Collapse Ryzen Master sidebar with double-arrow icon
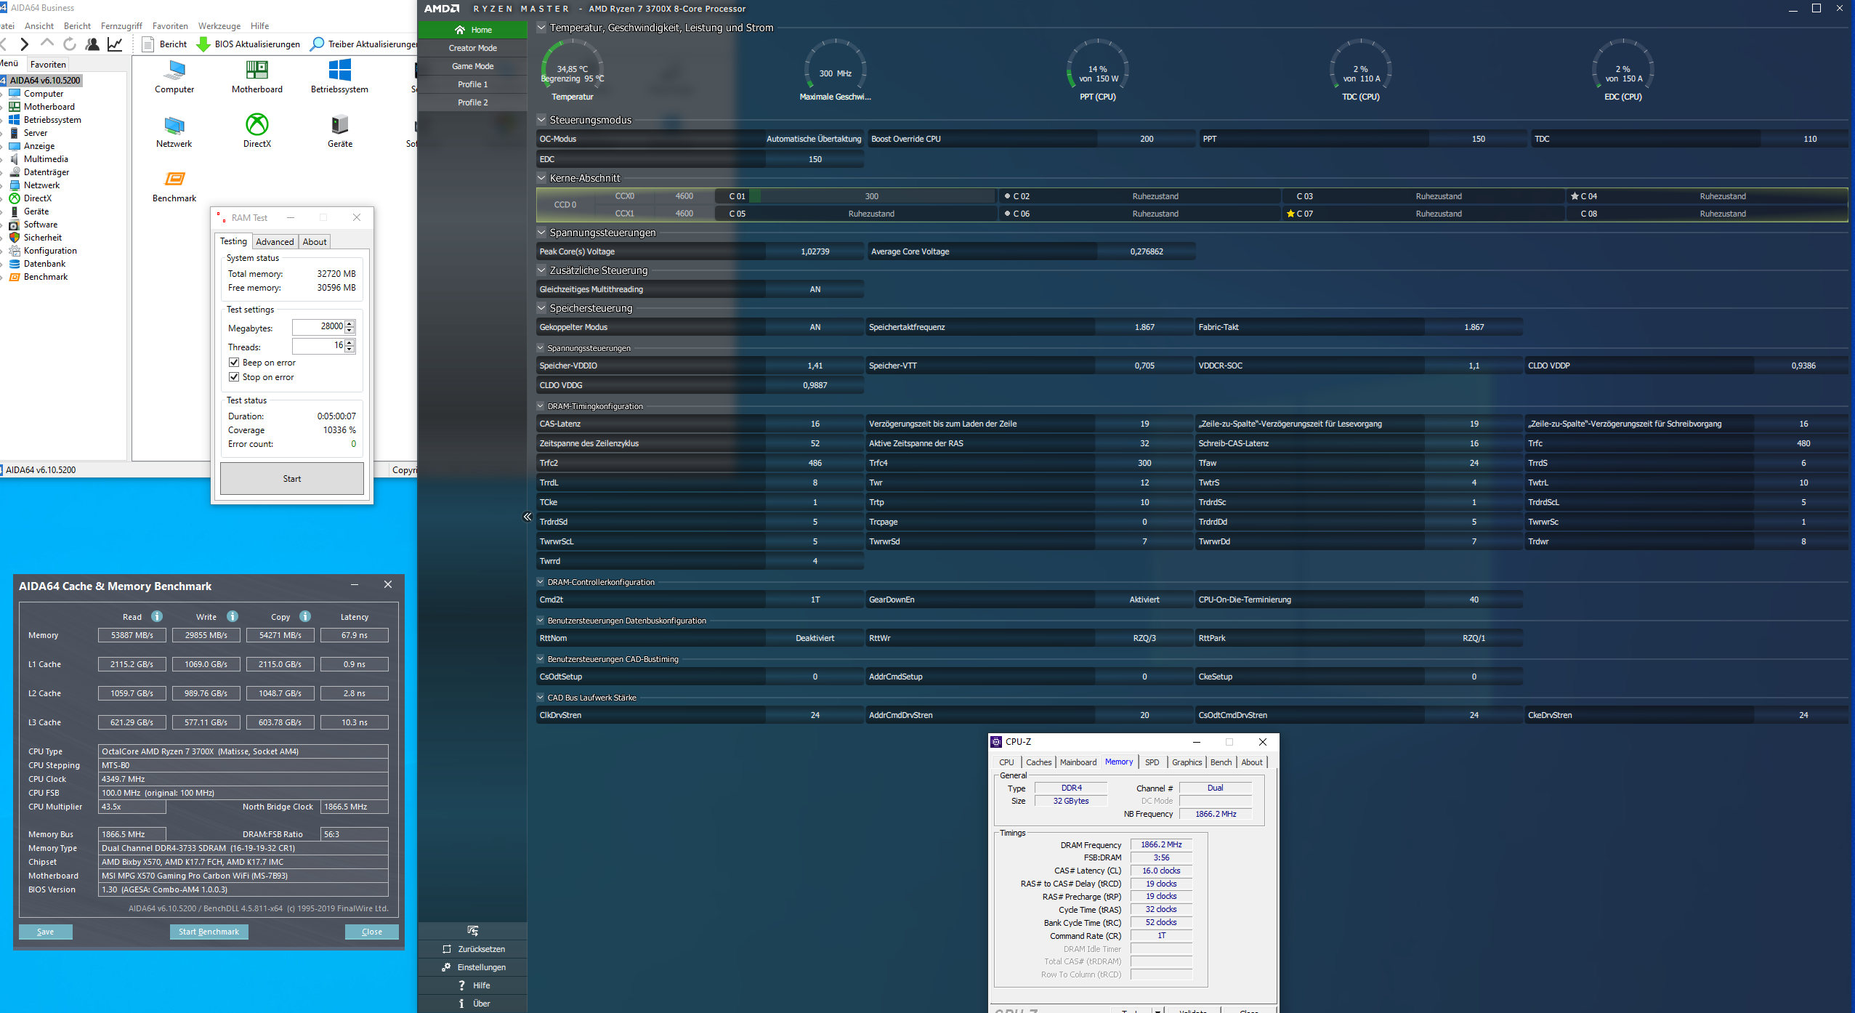 527,517
